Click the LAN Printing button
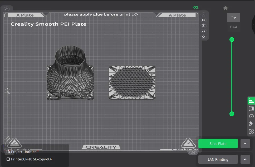The image size is (255, 167). (x=218, y=159)
